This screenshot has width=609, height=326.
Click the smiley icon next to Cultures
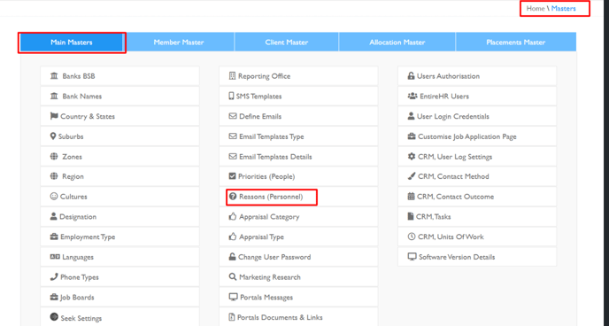pyautogui.click(x=54, y=197)
